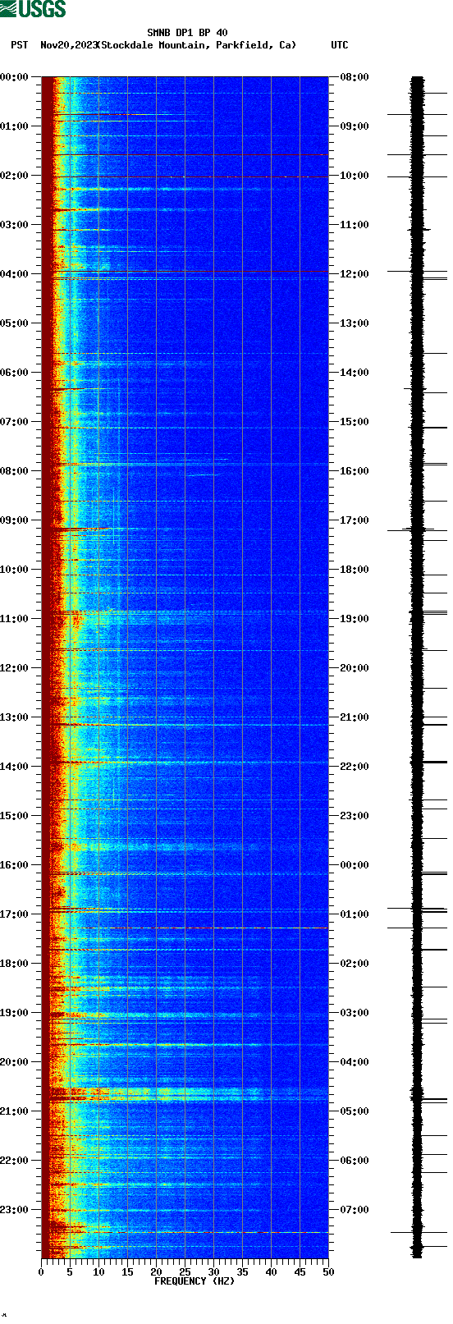The width and height of the screenshot is (453, 1324).
Task: Click the red broadband event line near 04:00 PST
Action: (x=185, y=272)
